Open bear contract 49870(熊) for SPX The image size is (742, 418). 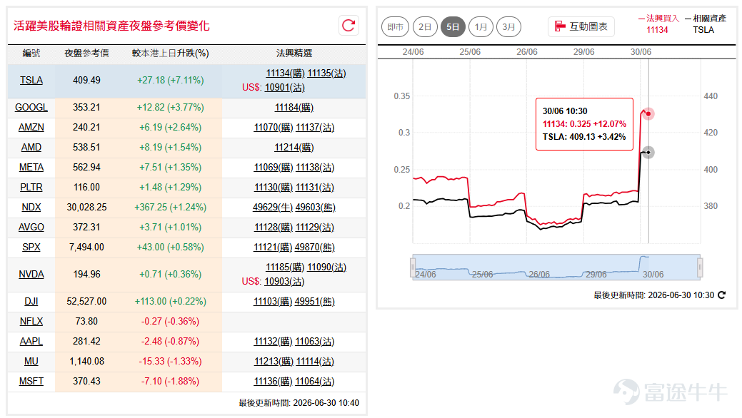[x=315, y=247]
